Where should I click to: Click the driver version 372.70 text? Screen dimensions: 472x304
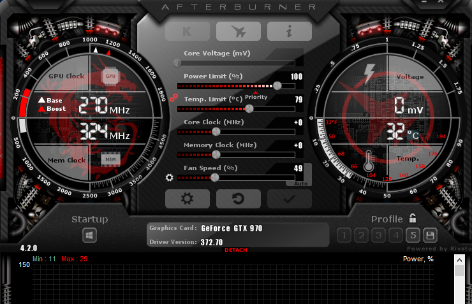click(x=212, y=242)
